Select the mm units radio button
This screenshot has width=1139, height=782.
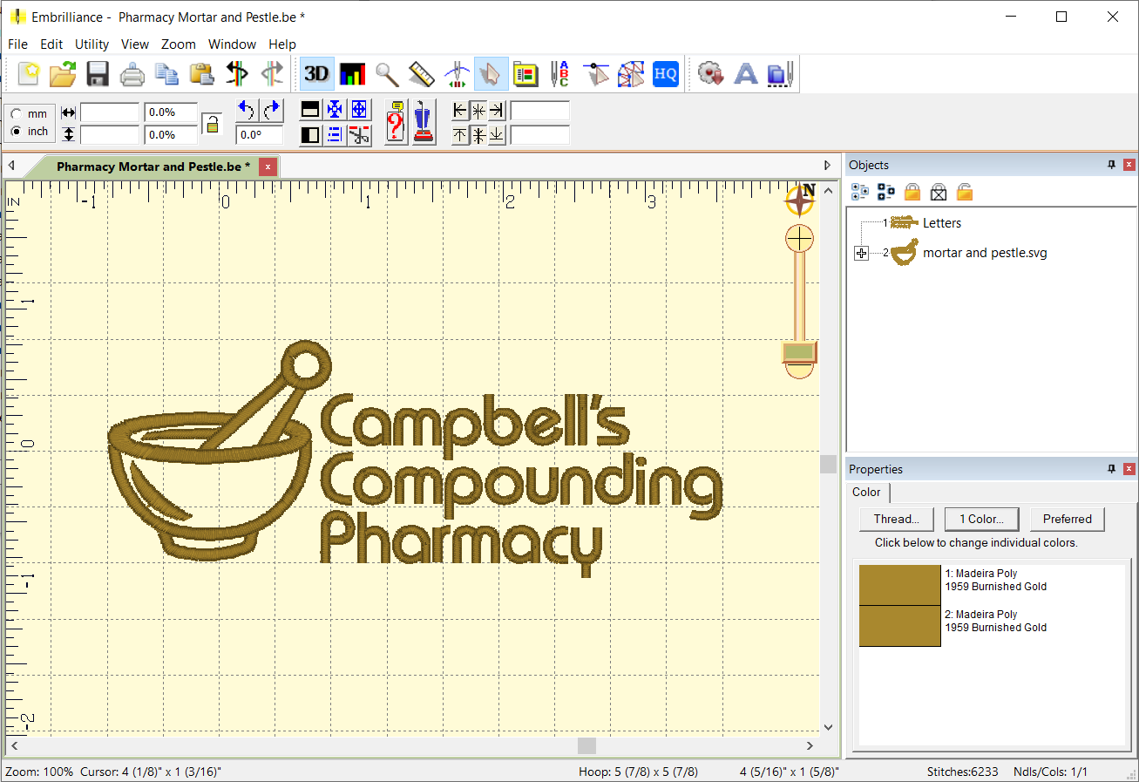(17, 114)
